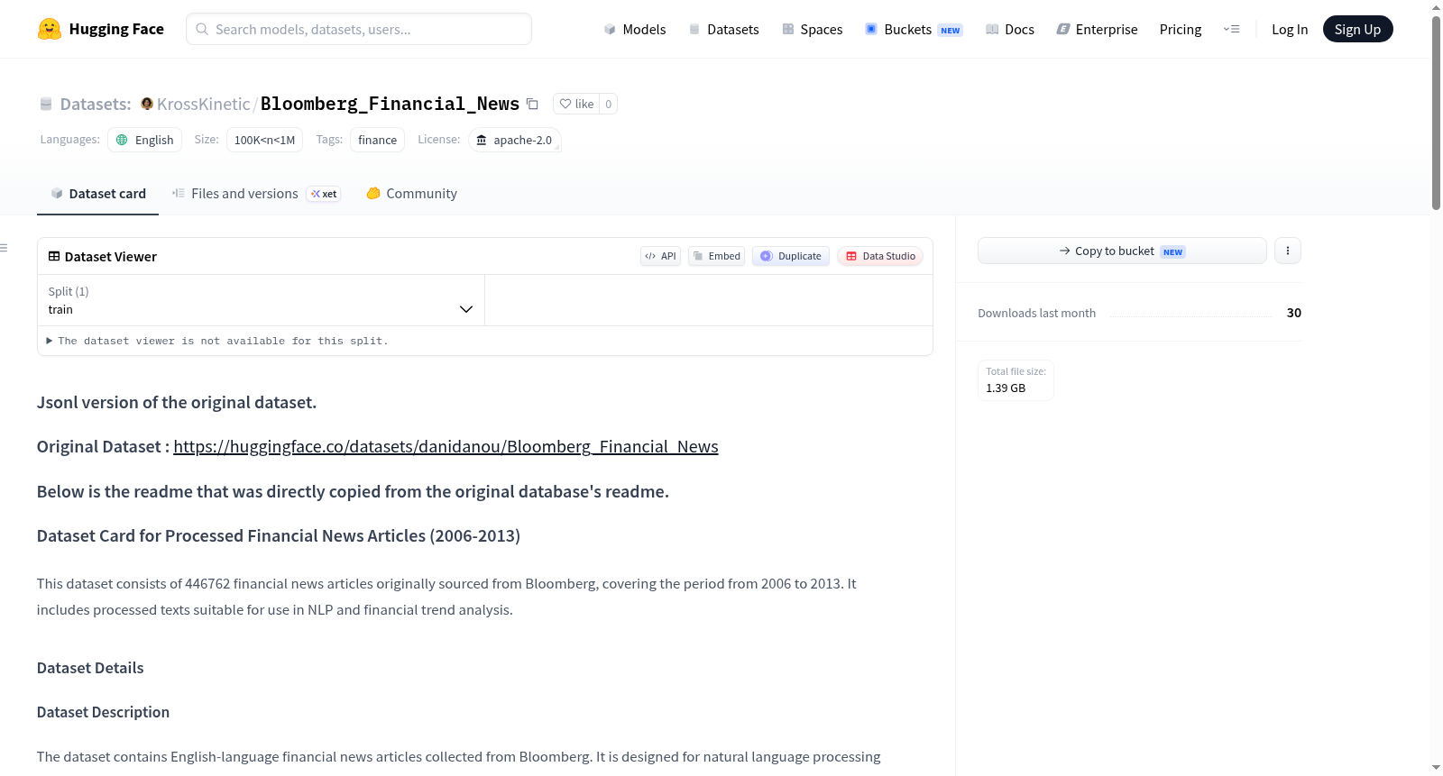
Task: Open the Community tab
Action: [411, 194]
